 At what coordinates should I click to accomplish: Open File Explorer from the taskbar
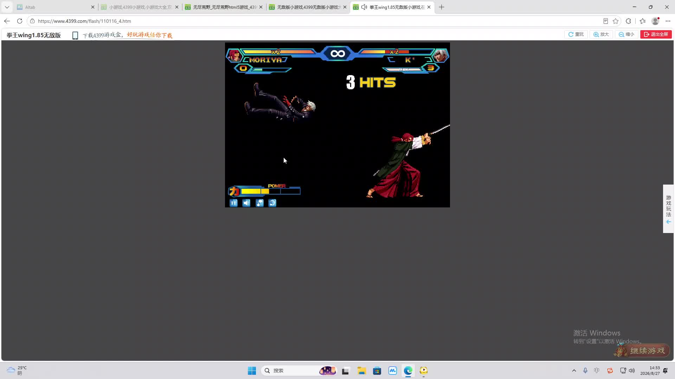coord(361,371)
